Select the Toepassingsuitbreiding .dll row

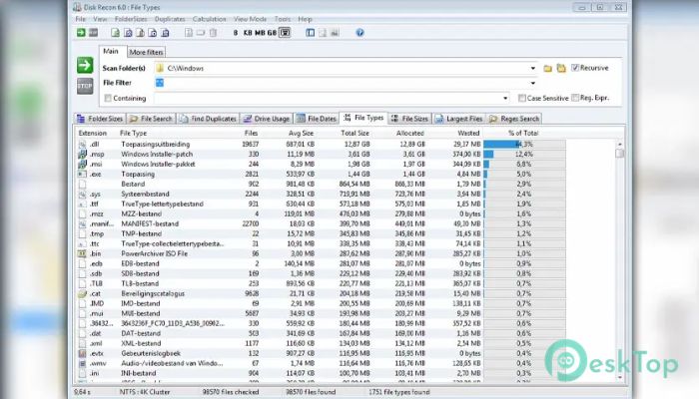pyautogui.click(x=322, y=144)
